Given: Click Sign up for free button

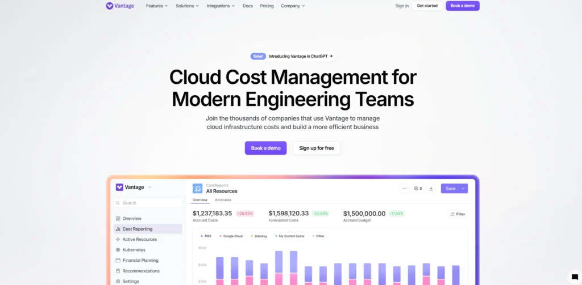Looking at the screenshot, I should coord(317,148).
